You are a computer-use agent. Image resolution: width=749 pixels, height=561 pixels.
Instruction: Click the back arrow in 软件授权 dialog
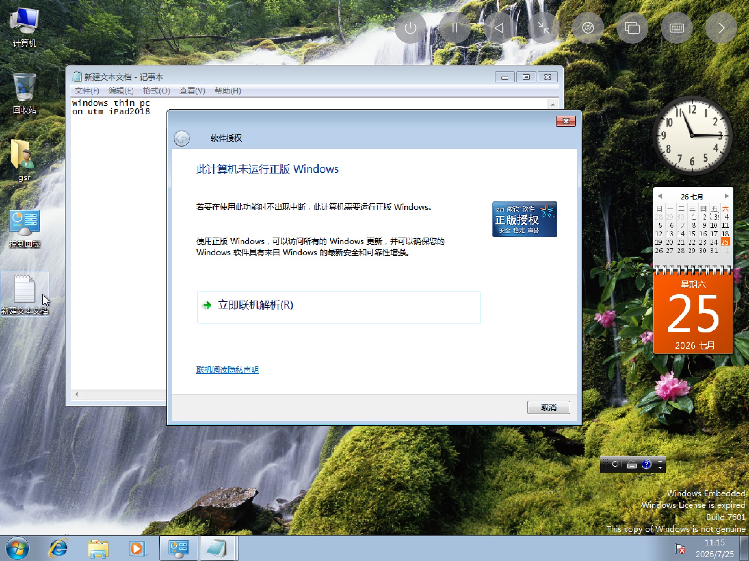(x=182, y=139)
